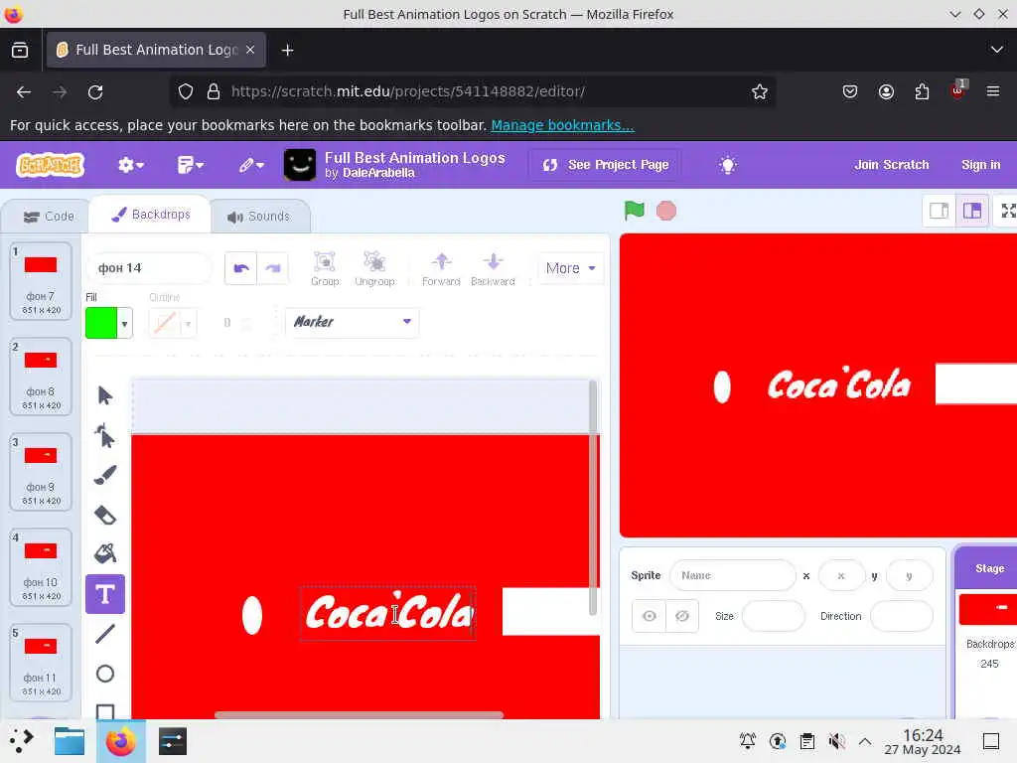Open the file manager in taskbar
This screenshot has width=1017, height=763.
click(70, 741)
